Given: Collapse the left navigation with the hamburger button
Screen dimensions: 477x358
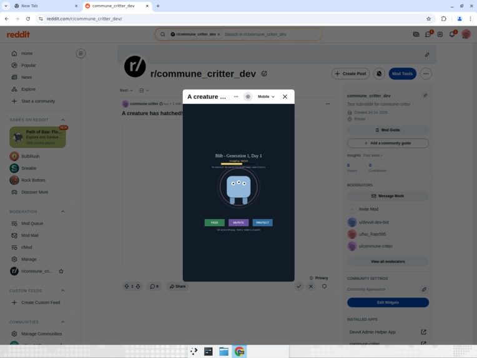Looking at the screenshot, I should click(x=81, y=54).
